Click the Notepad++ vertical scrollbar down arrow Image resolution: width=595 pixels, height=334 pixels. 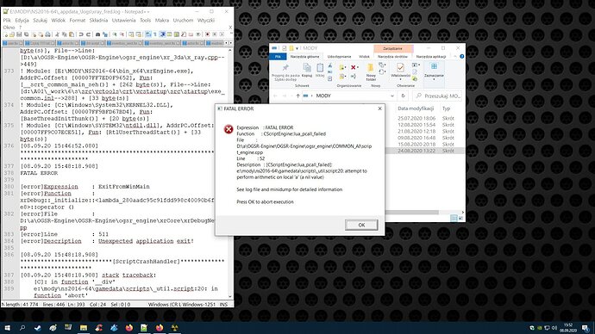pyautogui.click(x=230, y=296)
